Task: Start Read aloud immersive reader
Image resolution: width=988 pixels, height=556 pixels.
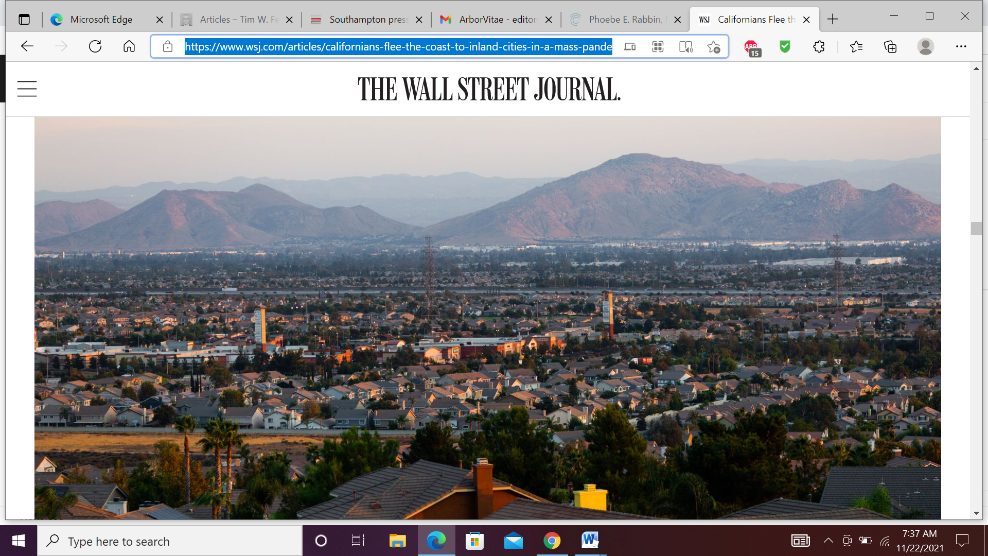Action: coord(685,47)
